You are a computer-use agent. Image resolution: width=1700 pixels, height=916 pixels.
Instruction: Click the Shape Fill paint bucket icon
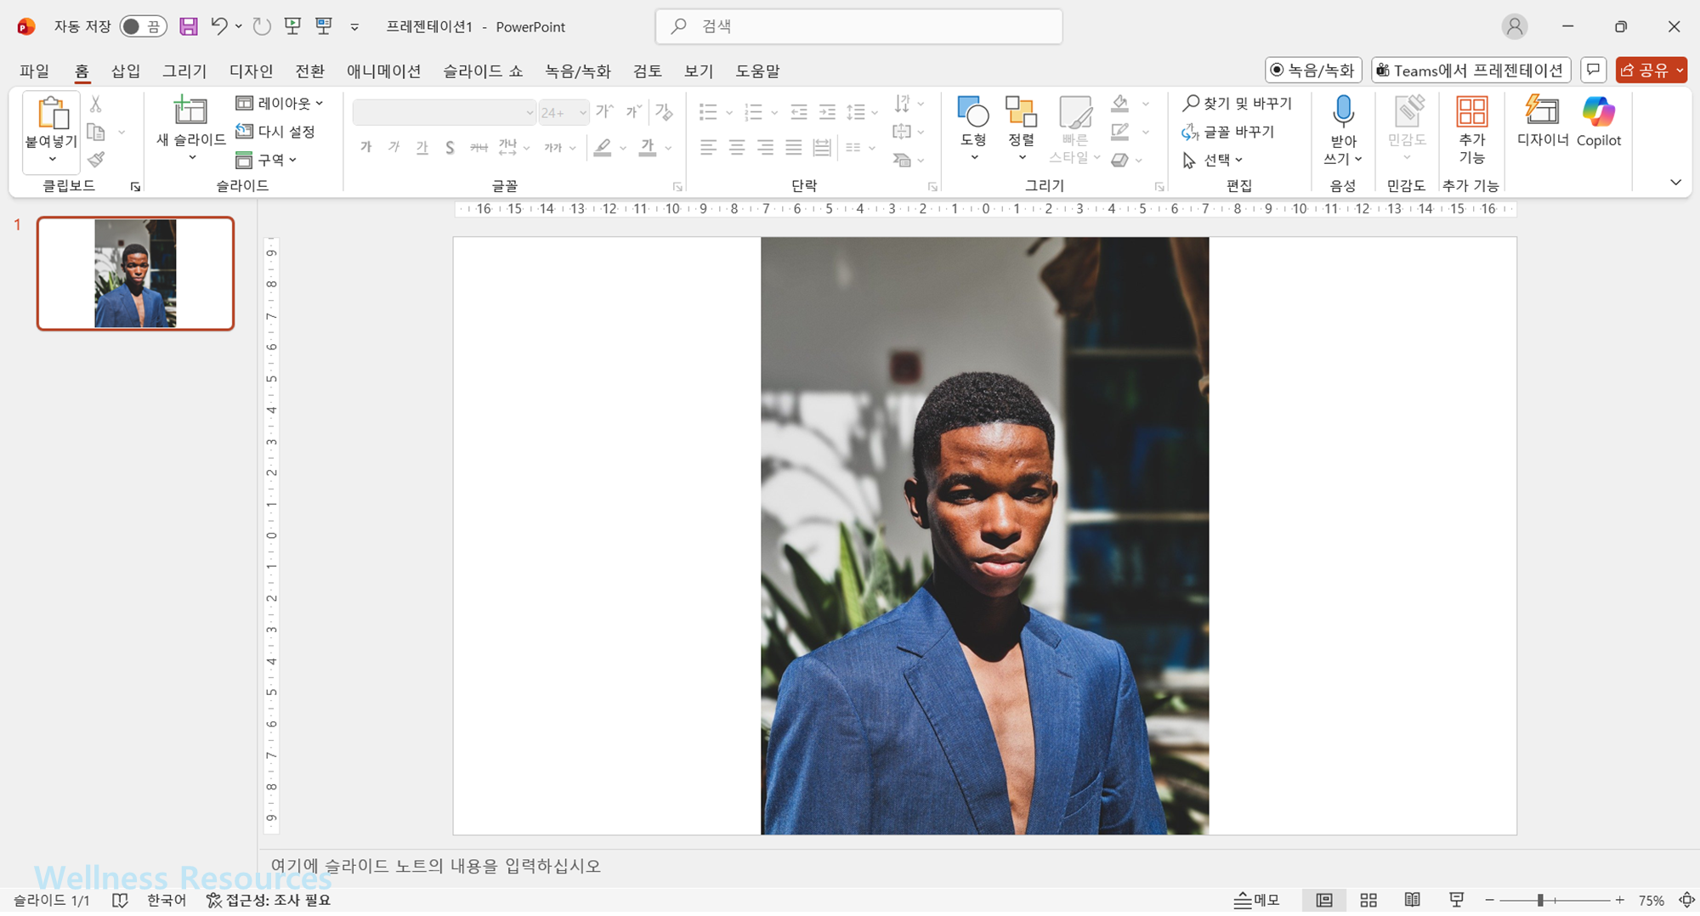click(x=1120, y=104)
